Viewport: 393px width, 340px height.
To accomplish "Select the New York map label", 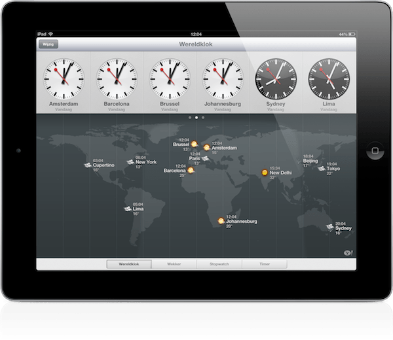I will point(146,162).
